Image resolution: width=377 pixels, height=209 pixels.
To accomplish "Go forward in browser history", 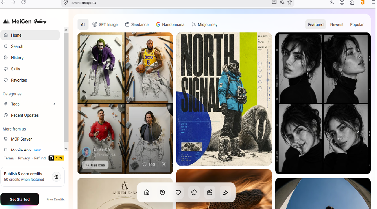I will coord(13,2).
